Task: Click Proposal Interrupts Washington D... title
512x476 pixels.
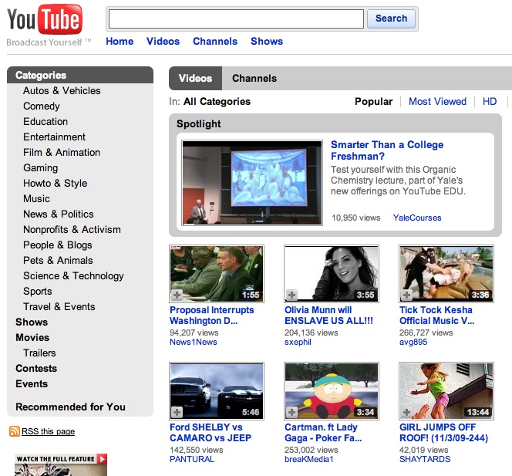Action: [211, 316]
